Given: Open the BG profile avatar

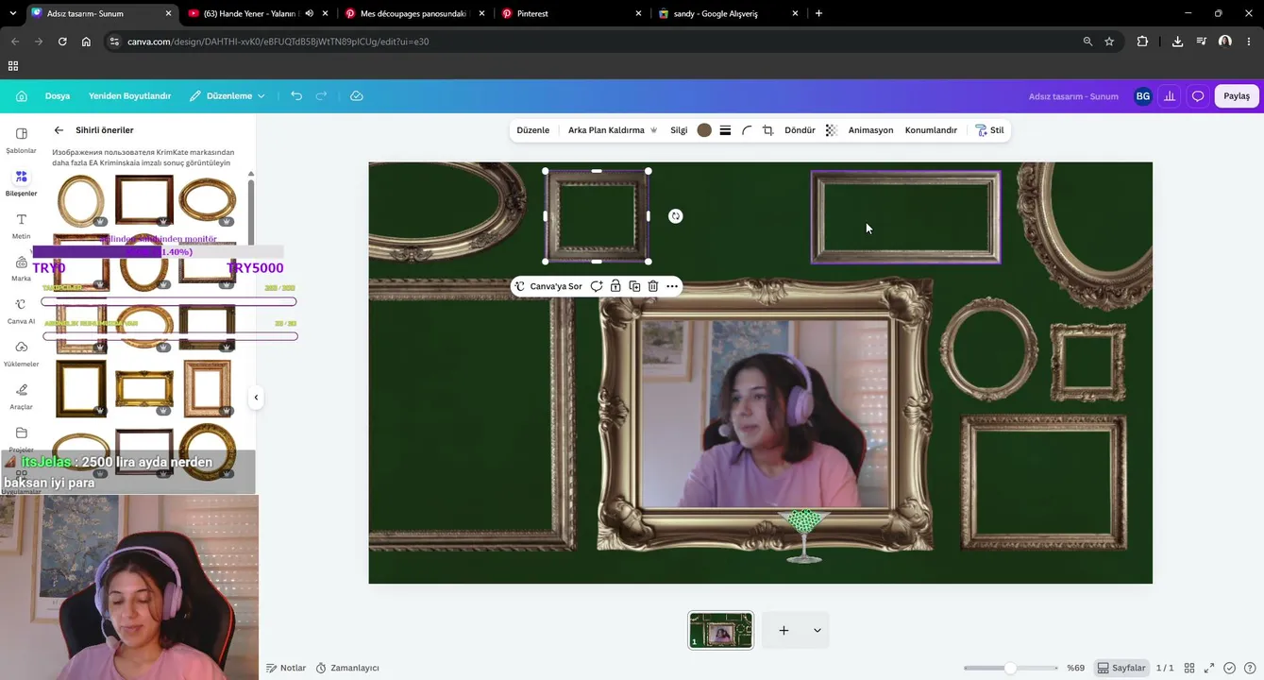Looking at the screenshot, I should [1143, 96].
